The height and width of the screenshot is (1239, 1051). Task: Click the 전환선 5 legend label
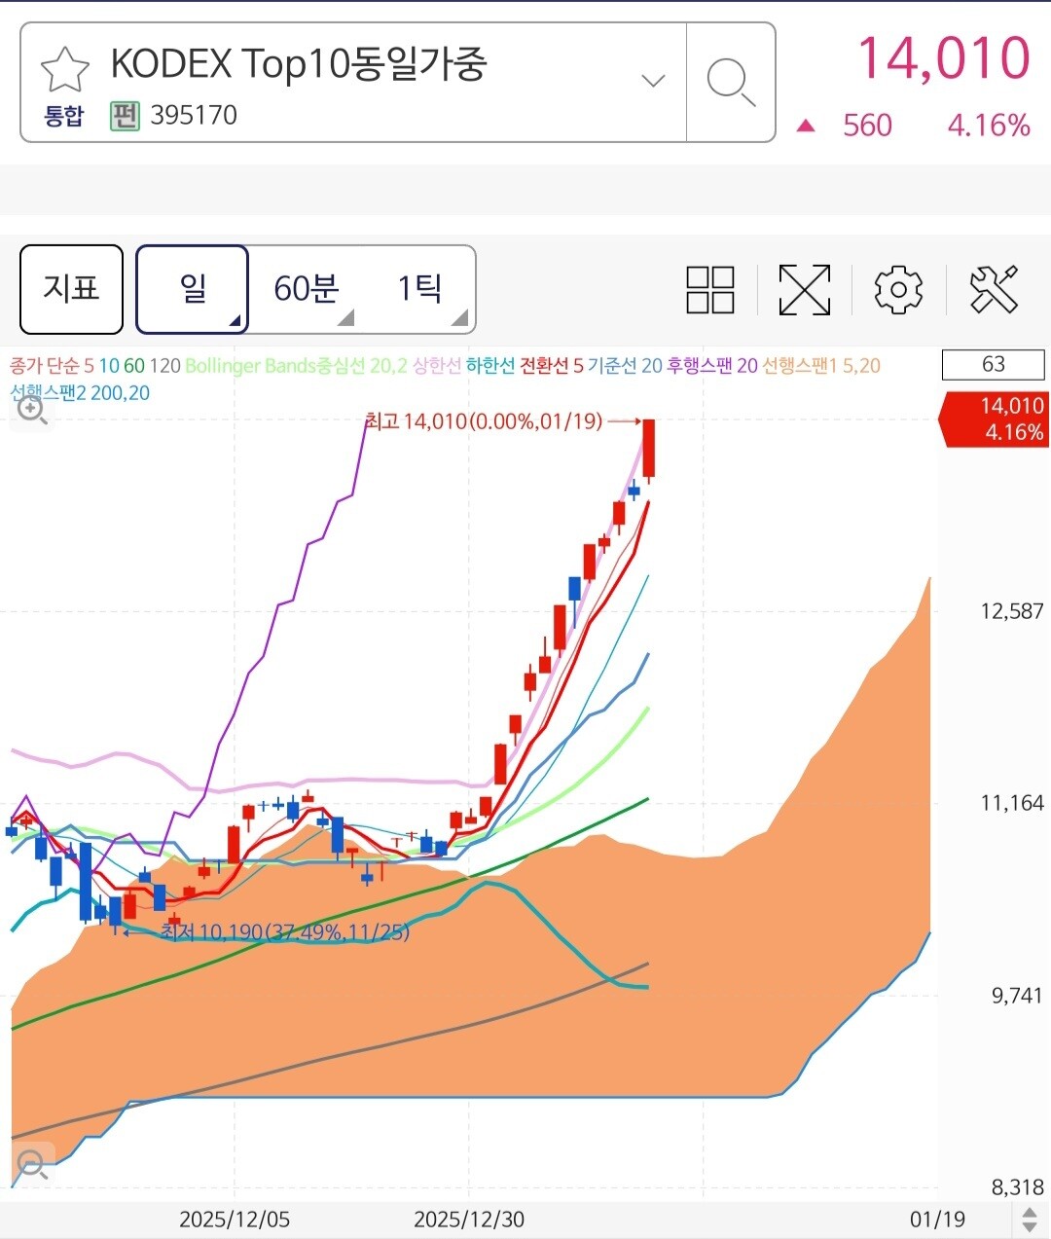(x=551, y=366)
